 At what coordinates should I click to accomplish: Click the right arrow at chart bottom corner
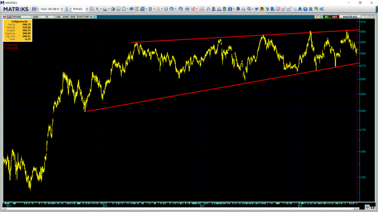pos(374,208)
